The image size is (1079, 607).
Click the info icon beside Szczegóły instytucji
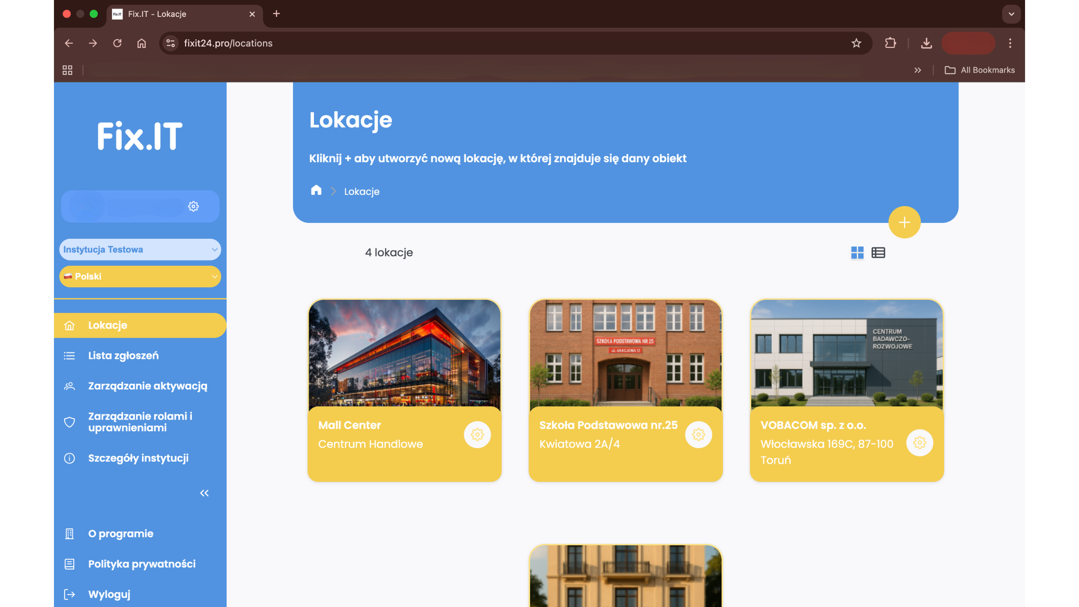coord(70,458)
